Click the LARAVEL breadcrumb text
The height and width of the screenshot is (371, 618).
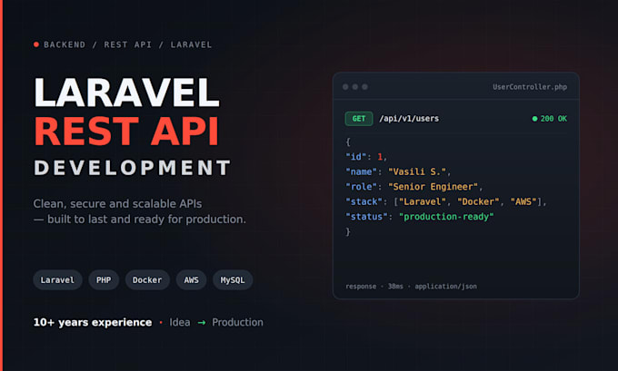pyautogui.click(x=191, y=44)
